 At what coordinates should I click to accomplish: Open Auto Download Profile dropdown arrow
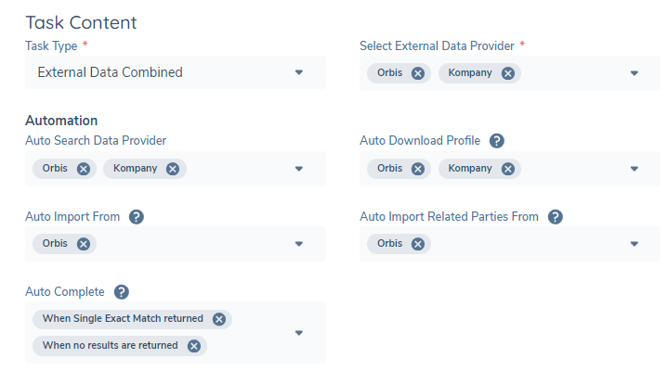tap(634, 169)
